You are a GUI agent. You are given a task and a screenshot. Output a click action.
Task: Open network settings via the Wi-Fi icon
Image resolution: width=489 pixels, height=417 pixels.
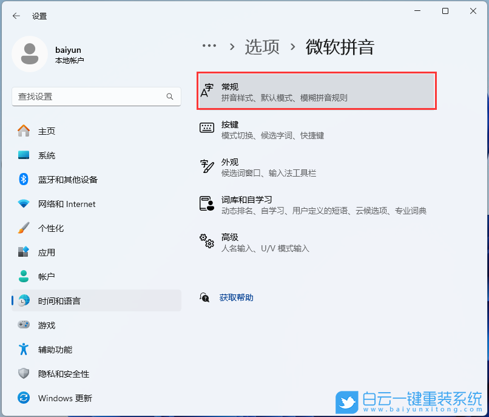[24, 204]
